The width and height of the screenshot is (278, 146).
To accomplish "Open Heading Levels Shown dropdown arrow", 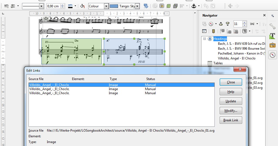I will pyautogui.click(x=250, y=31).
